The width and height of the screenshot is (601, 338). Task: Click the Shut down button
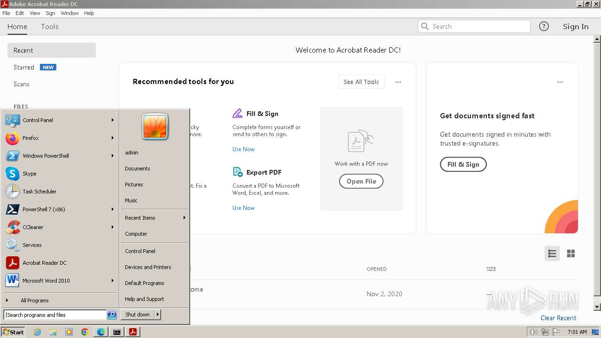pyautogui.click(x=138, y=315)
